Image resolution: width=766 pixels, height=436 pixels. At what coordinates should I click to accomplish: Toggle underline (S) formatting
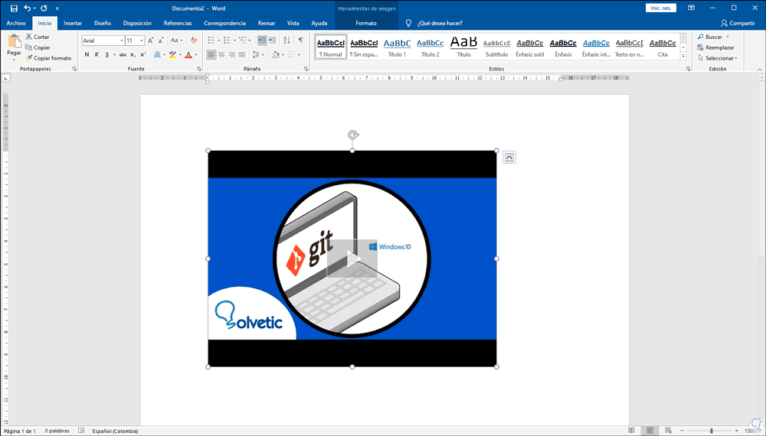107,54
